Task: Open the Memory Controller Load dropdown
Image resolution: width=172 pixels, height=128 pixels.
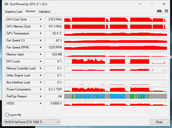Action: point(41,68)
